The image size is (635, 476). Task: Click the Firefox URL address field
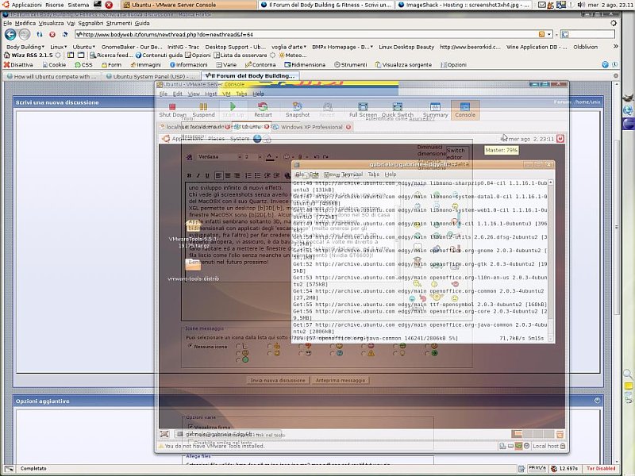click(x=306, y=34)
